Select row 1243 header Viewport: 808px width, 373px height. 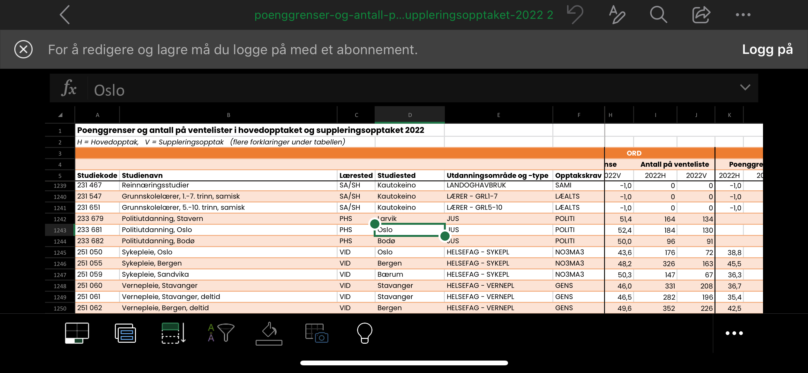60,230
